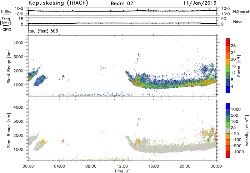Click the red bottom segment of Velocity color bar
Screen dimensions: 250x173
(228, 155)
